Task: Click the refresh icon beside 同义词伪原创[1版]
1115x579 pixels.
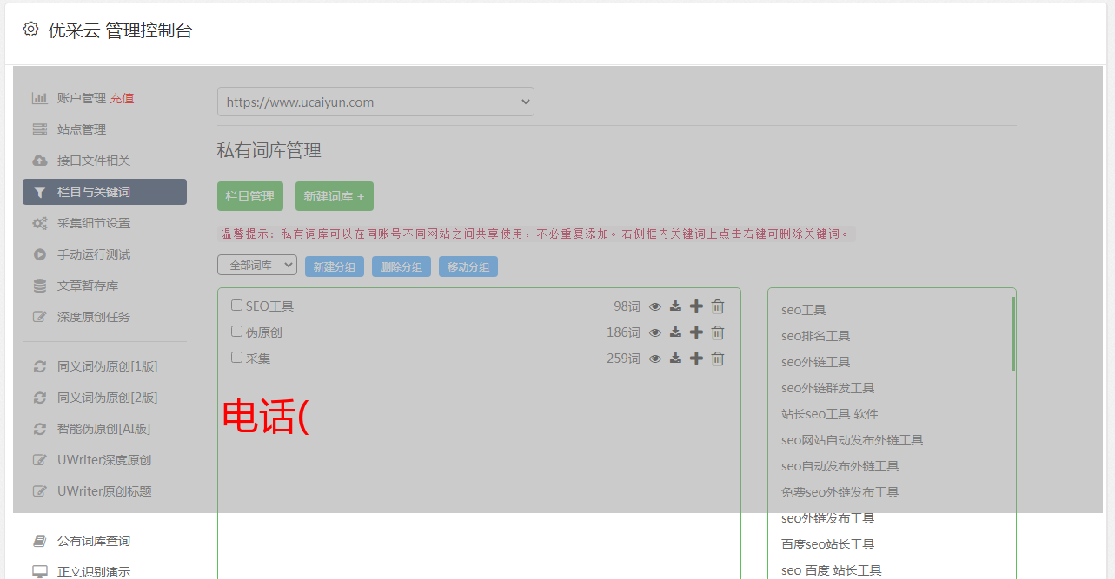Action: [40, 366]
